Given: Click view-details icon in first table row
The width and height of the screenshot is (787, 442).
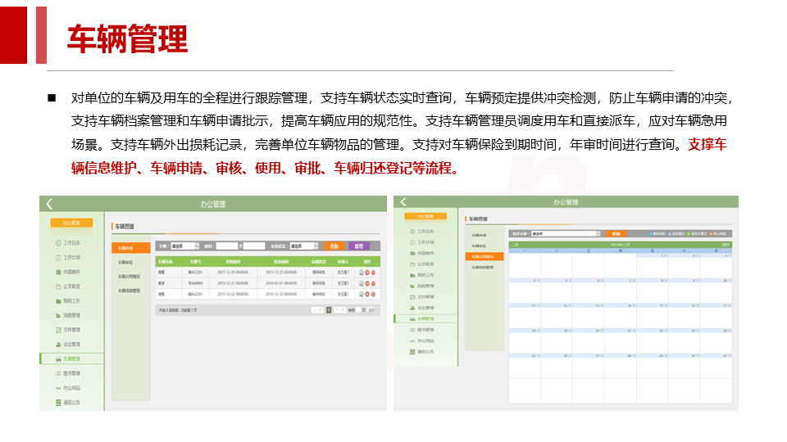Looking at the screenshot, I should pyautogui.click(x=362, y=273).
